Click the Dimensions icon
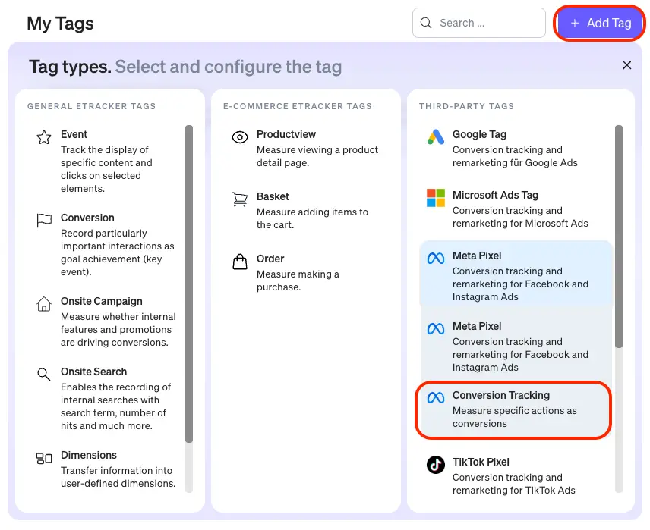 tap(44, 458)
